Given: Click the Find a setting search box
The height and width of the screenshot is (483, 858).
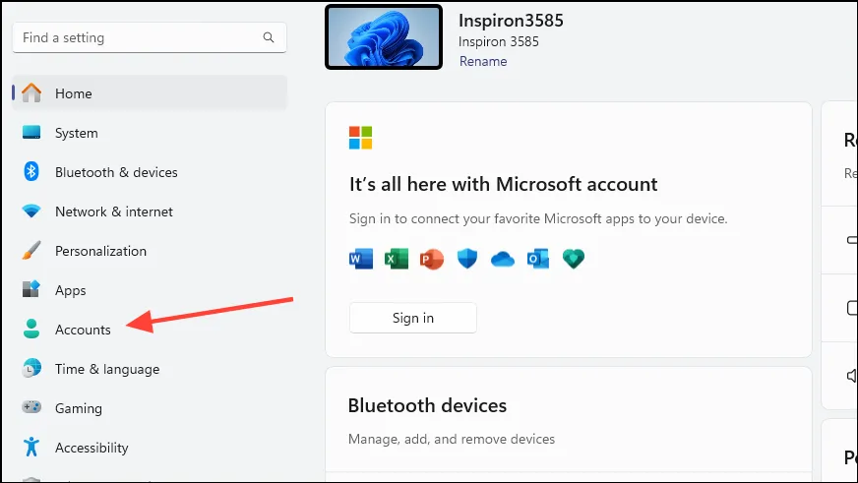Looking at the screenshot, I should click(x=138, y=38).
